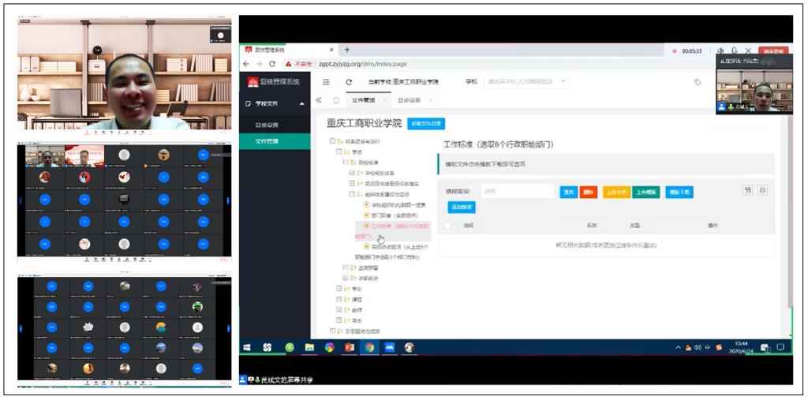Open PowerPoint from the taskbar
The width and height of the screenshot is (808, 400).
pyautogui.click(x=350, y=347)
